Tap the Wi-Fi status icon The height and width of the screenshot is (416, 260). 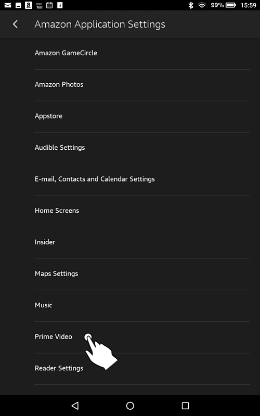[202, 5]
